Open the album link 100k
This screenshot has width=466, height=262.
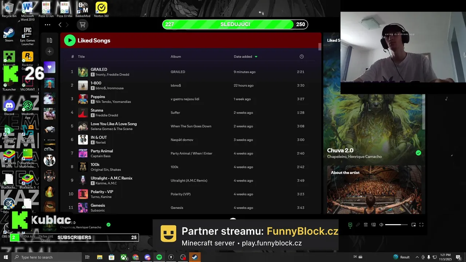174,167
